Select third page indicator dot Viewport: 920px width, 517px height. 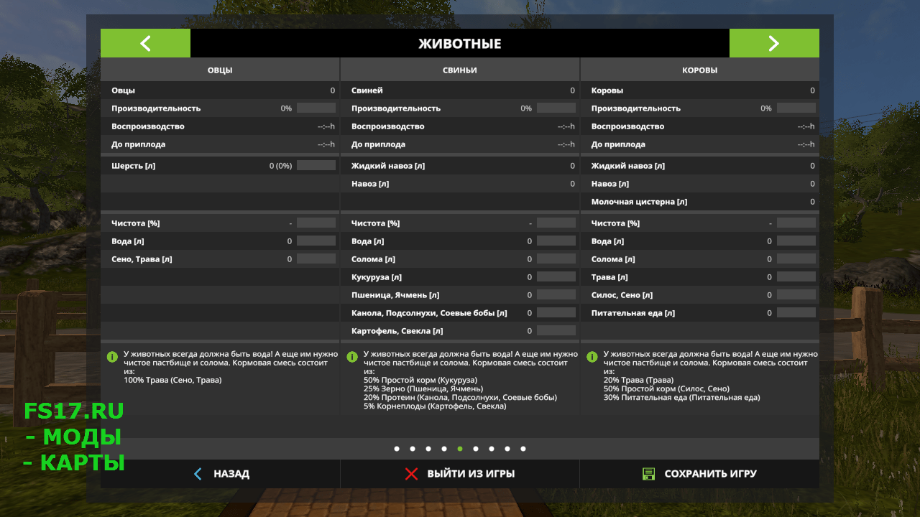point(428,449)
